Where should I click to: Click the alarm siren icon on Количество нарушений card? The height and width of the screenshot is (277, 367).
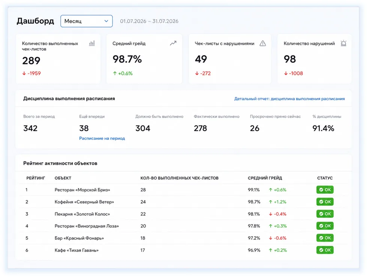(343, 43)
